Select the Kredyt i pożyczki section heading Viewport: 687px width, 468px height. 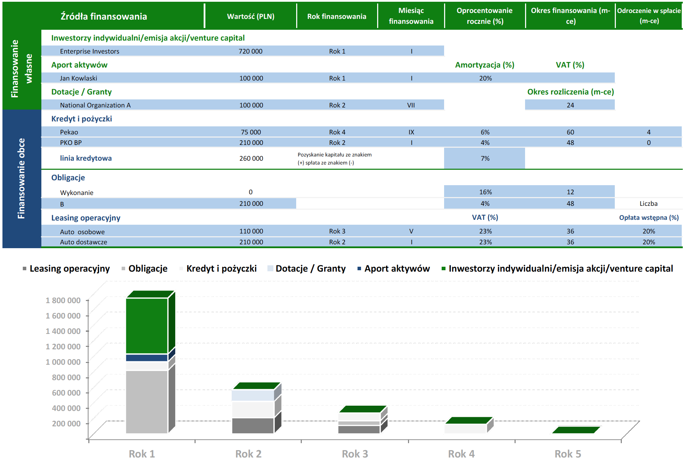pyautogui.click(x=82, y=119)
